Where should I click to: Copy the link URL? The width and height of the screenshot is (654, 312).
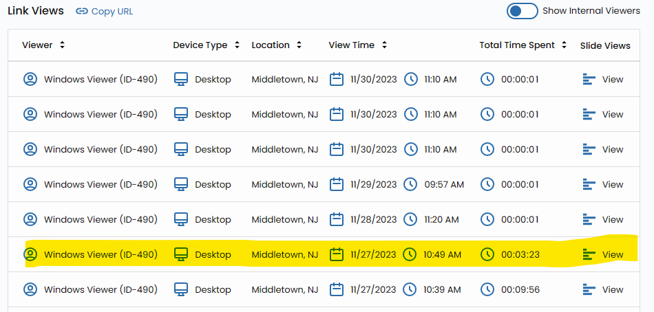pyautogui.click(x=112, y=11)
